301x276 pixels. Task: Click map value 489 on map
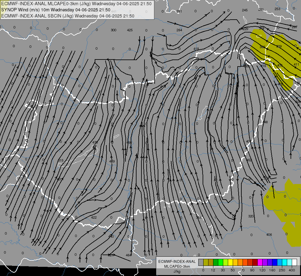[112, 161]
